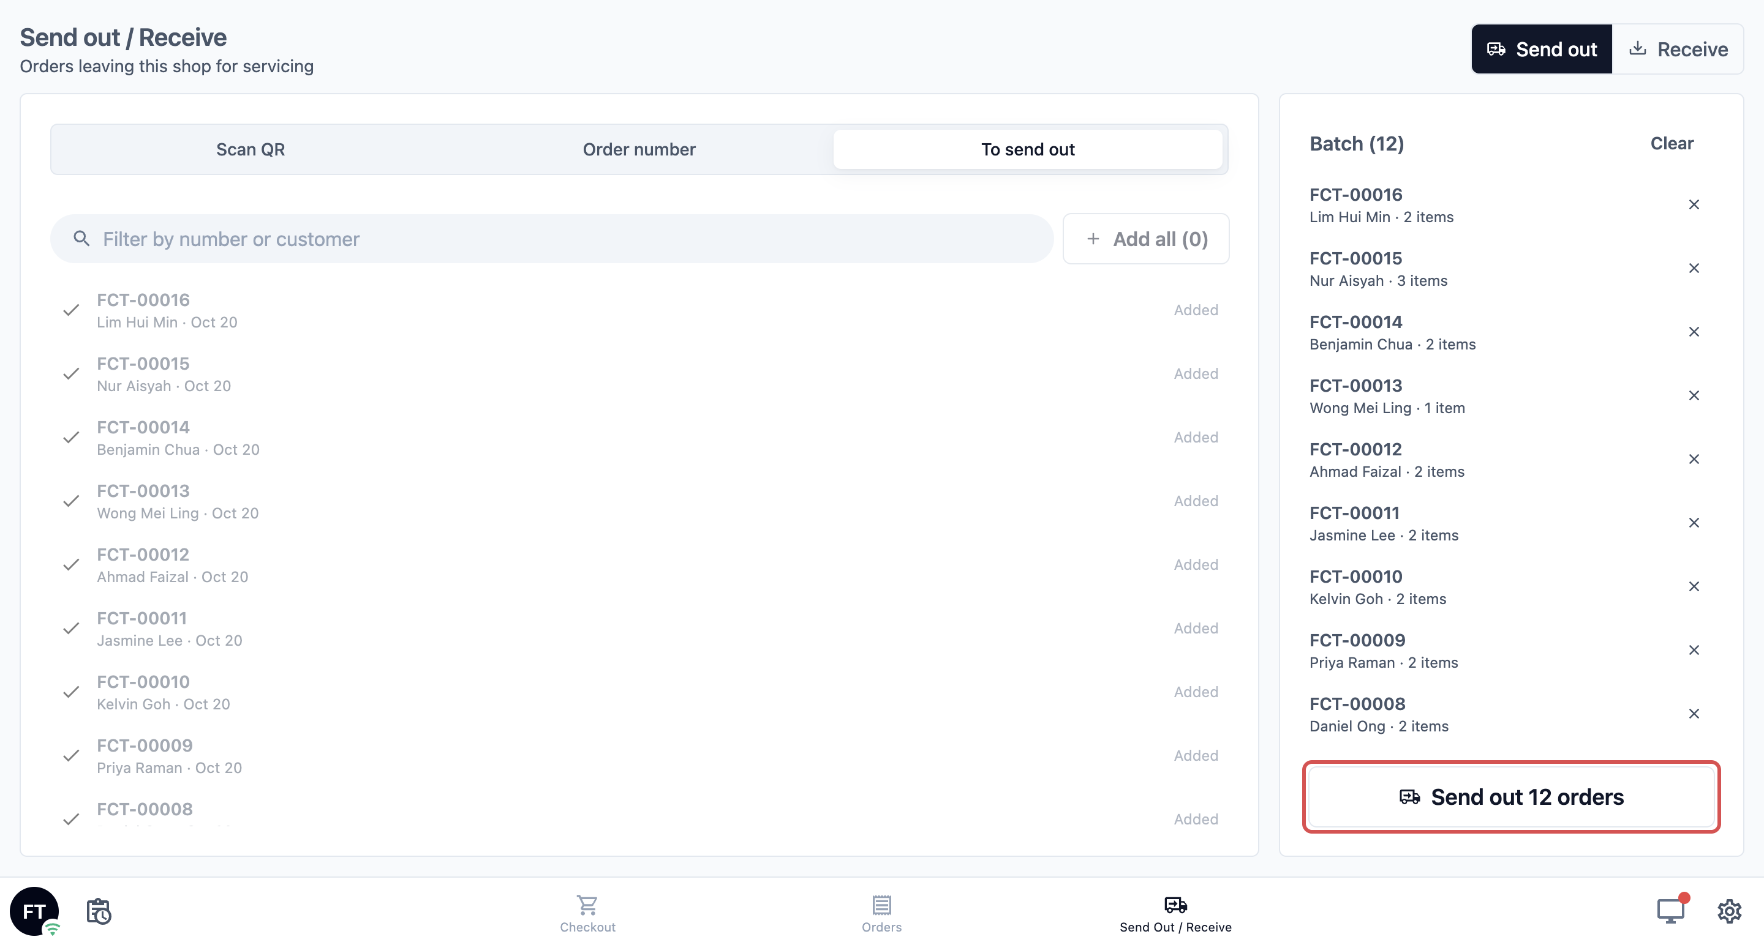Click FCT-00009 Priya Raman order row
This screenshot has width=1764, height=945.
tap(639, 756)
